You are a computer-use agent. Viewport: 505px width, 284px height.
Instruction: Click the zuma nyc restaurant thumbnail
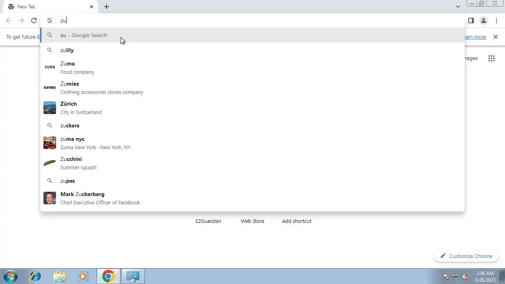click(x=50, y=143)
